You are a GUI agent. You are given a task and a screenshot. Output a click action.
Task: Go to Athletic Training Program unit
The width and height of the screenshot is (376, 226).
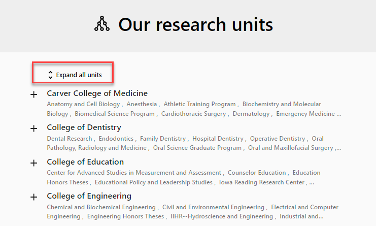pyautogui.click(x=199, y=104)
